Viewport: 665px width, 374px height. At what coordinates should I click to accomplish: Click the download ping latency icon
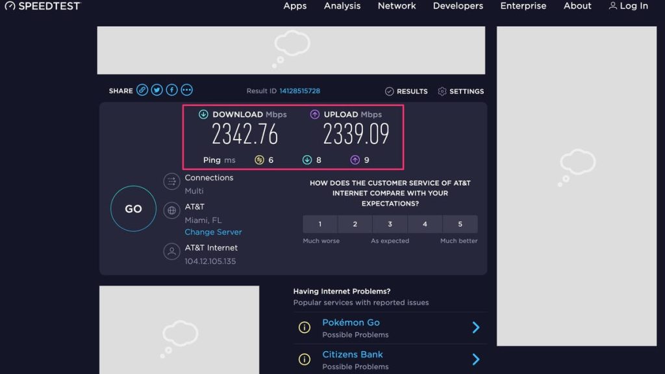307,160
